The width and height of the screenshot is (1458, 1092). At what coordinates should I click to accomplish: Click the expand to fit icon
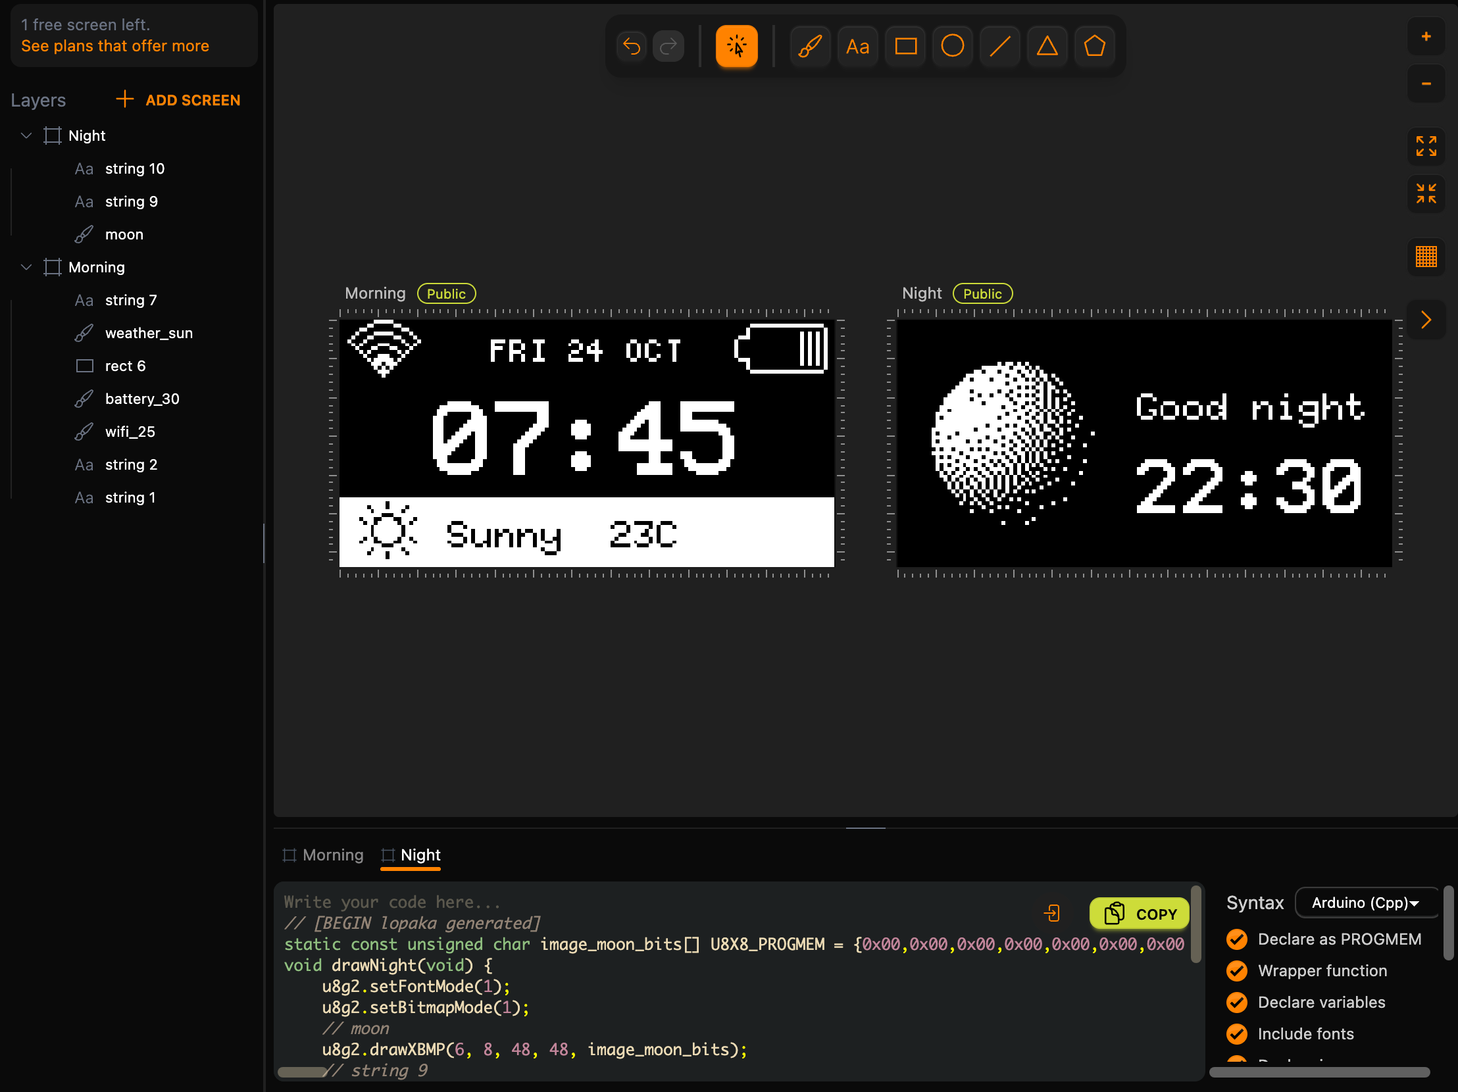pyautogui.click(x=1426, y=146)
